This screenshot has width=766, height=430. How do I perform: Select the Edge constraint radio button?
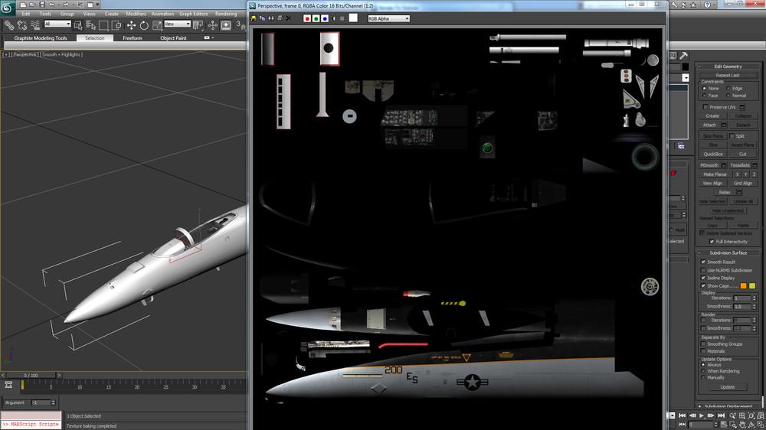coord(728,89)
